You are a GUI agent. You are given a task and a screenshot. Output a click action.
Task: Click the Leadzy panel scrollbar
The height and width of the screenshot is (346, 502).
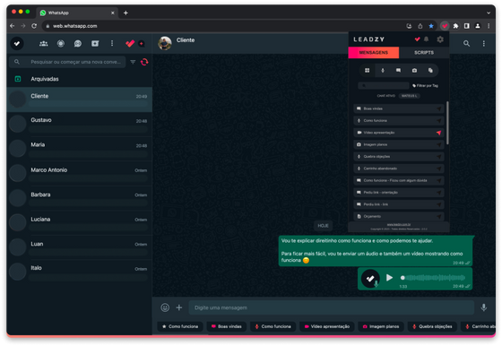447,123
